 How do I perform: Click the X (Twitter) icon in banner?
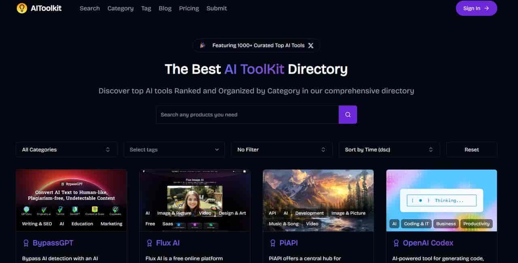click(311, 46)
